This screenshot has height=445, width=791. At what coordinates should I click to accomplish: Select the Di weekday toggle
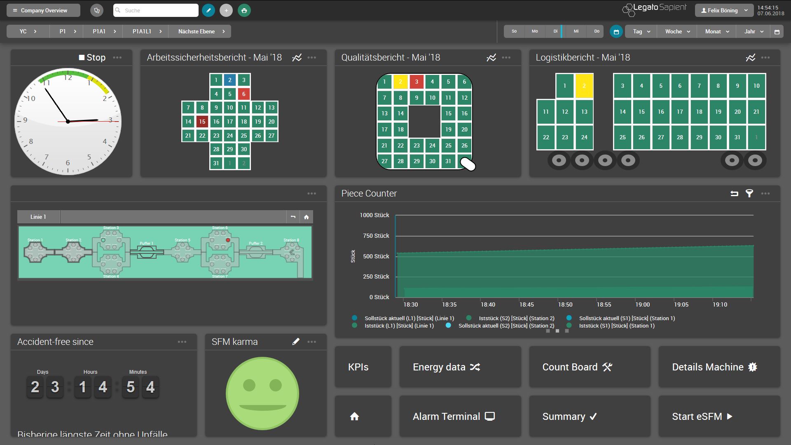pyautogui.click(x=555, y=31)
